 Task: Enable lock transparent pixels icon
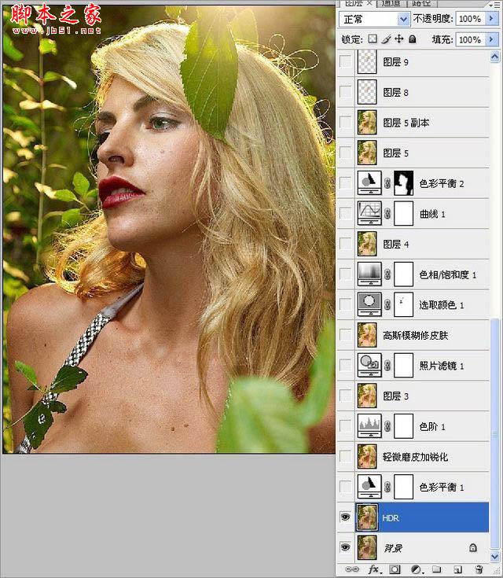[x=373, y=39]
